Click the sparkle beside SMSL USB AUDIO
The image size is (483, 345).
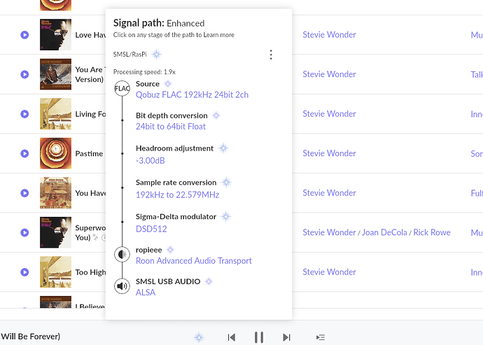[x=209, y=281]
